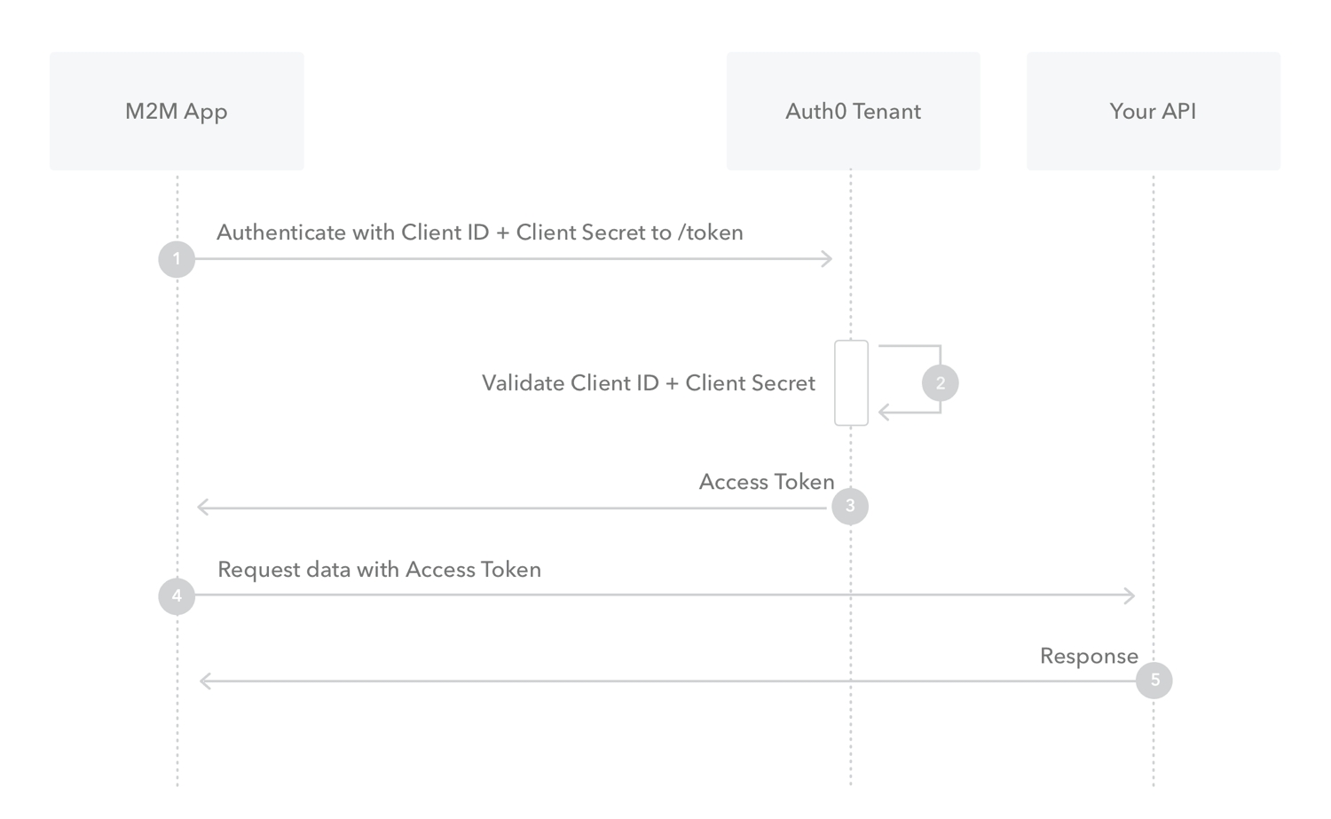Screen dimensions: 1331x819
Task: Select the step 4 numbered badge
Action: [177, 595]
